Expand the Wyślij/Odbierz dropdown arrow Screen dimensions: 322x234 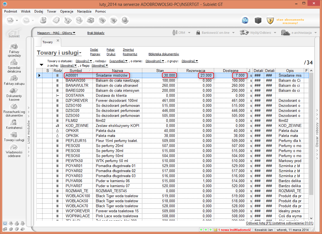click(275, 33)
